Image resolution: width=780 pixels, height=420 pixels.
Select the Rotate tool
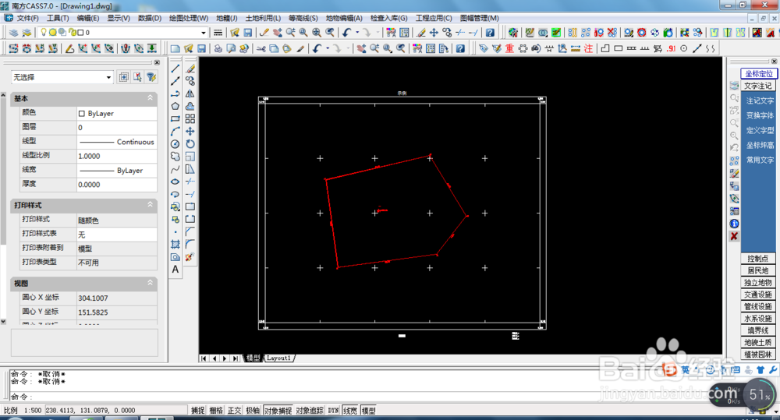(190, 143)
